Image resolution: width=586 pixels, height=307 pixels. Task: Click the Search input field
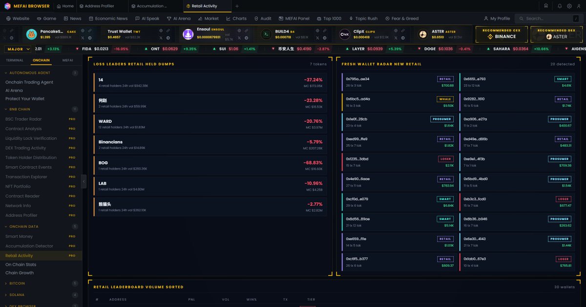[549, 19]
